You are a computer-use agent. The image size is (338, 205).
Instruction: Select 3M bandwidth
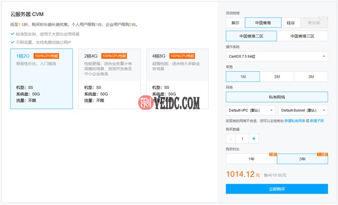point(311,77)
